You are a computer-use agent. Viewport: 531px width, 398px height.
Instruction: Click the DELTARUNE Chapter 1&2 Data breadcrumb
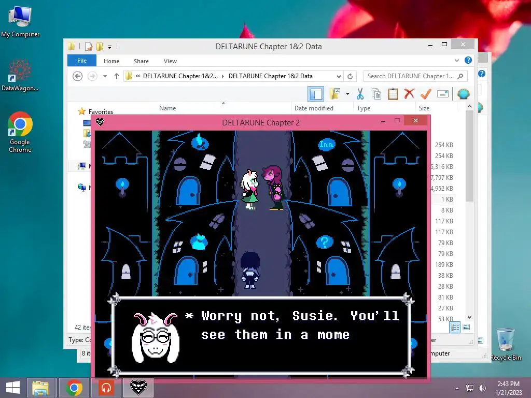271,76
